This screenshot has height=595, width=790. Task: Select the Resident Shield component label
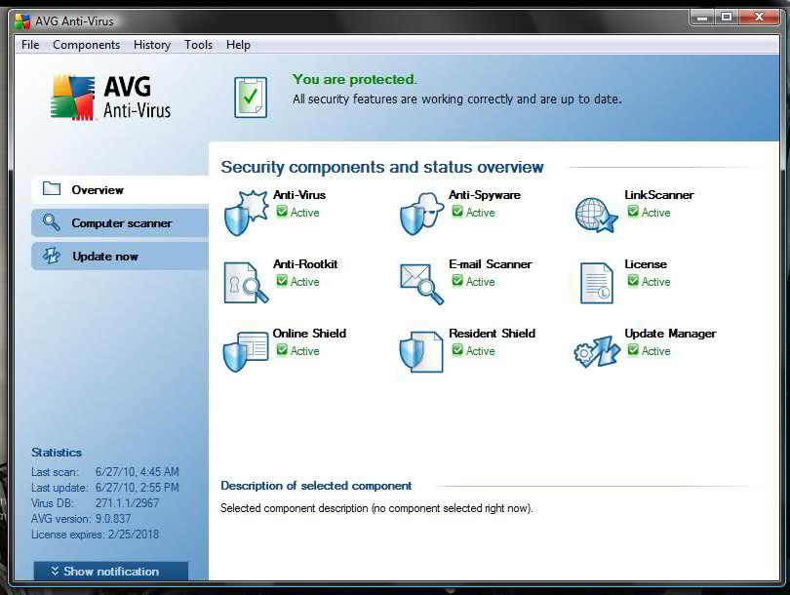click(492, 333)
